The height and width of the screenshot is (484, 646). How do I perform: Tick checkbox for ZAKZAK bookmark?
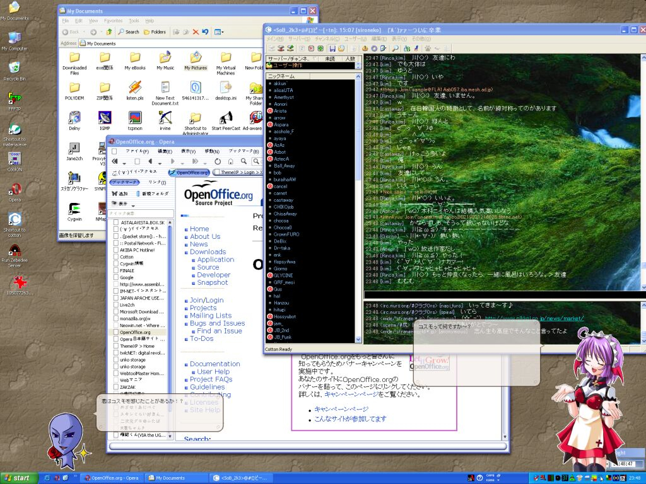116,388
